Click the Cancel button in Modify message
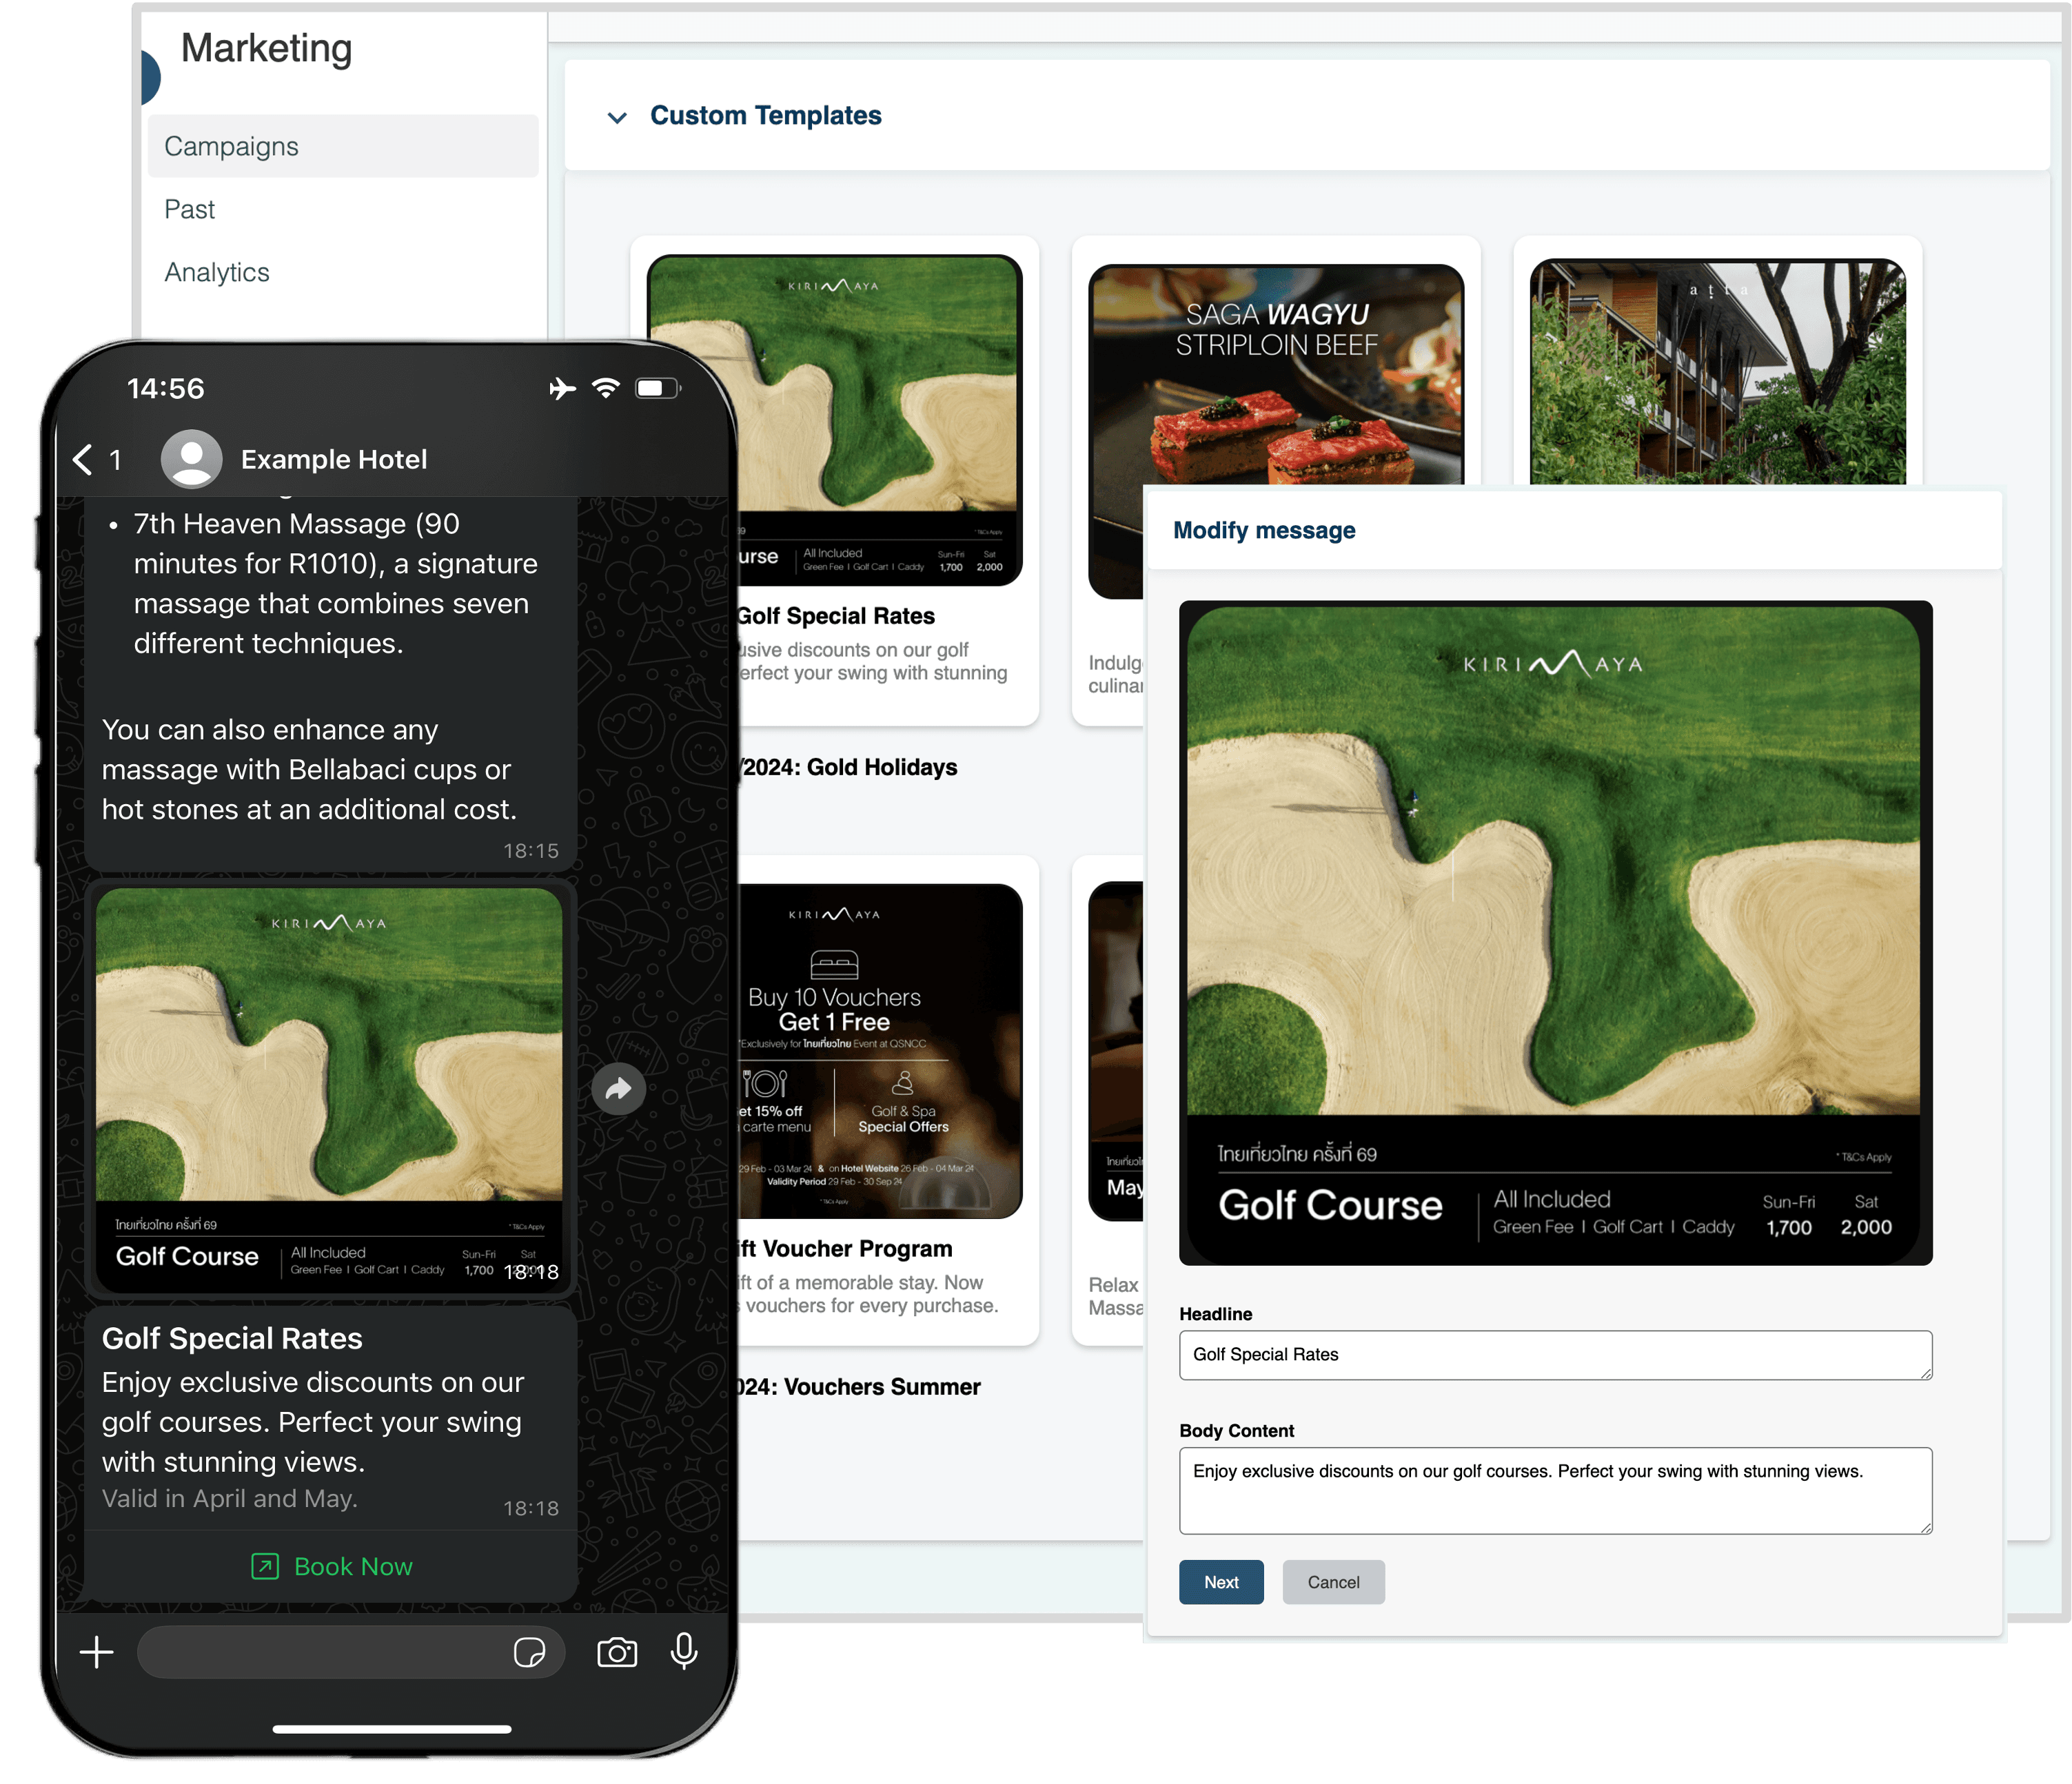 pos(1333,1582)
